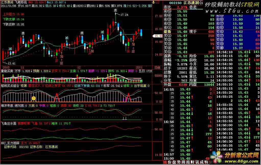The image size is (261, 165).
Task: Select the 卖 signal above the 17.24 peak
Action: [116, 10]
